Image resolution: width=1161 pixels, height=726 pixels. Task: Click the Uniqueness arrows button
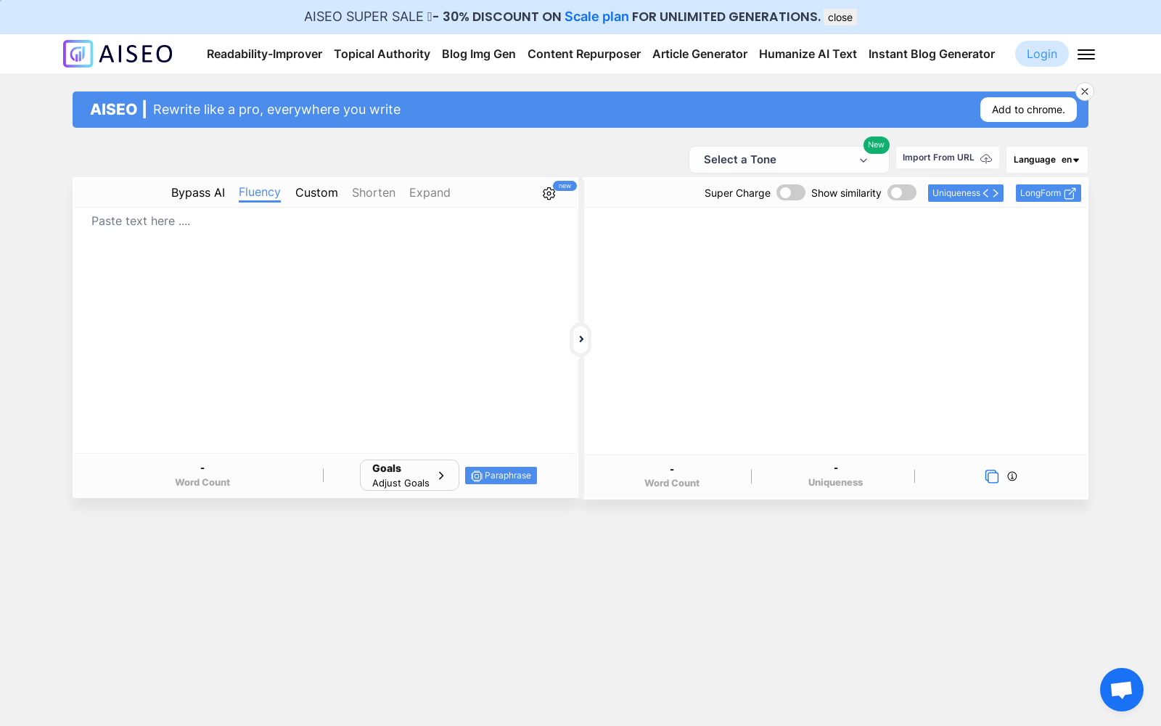pyautogui.click(x=966, y=193)
